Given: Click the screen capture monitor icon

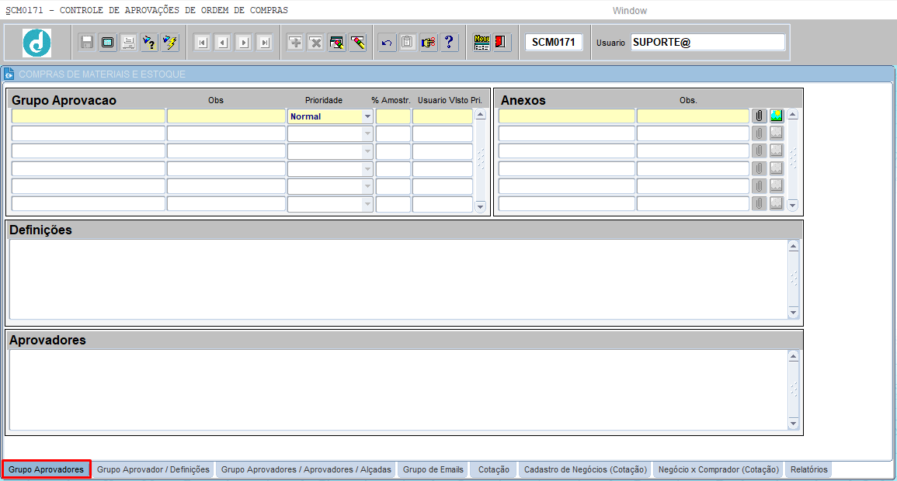Looking at the screenshot, I should [107, 42].
